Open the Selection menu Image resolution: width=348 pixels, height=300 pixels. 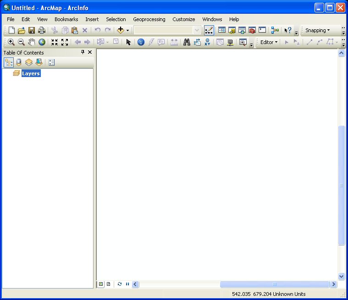116,19
